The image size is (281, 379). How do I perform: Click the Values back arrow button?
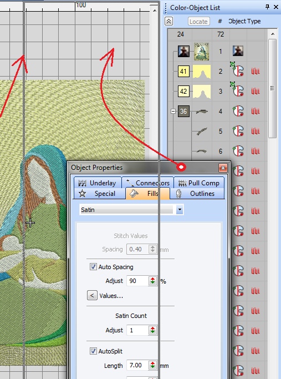coord(92,295)
